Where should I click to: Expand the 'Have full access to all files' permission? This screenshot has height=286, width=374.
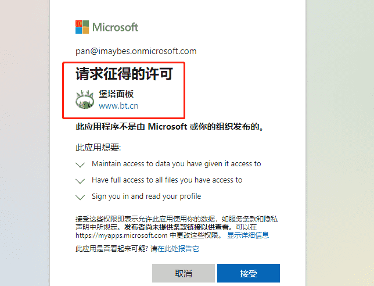pos(80,181)
